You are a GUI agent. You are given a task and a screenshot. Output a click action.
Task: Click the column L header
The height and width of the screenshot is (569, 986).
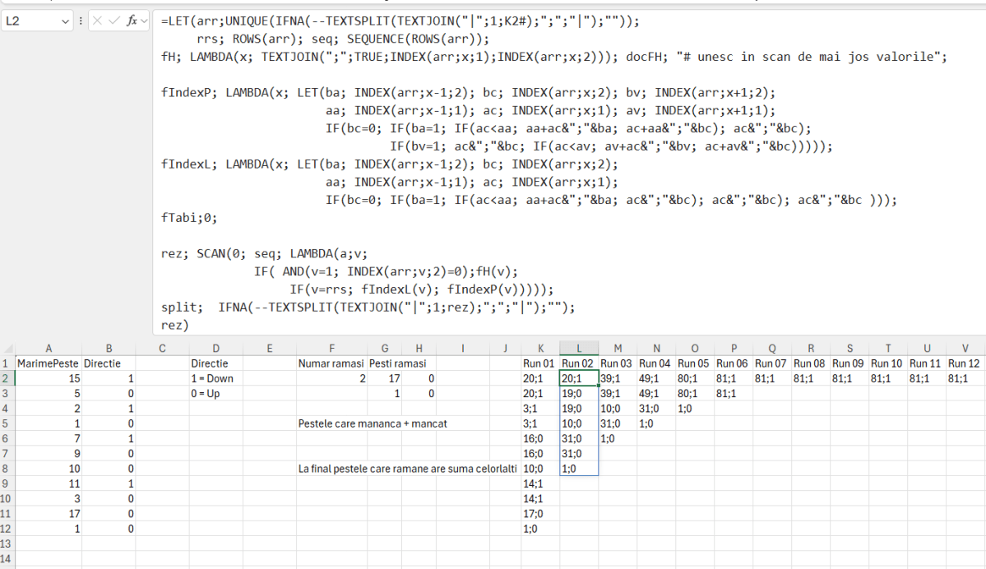pyautogui.click(x=578, y=348)
